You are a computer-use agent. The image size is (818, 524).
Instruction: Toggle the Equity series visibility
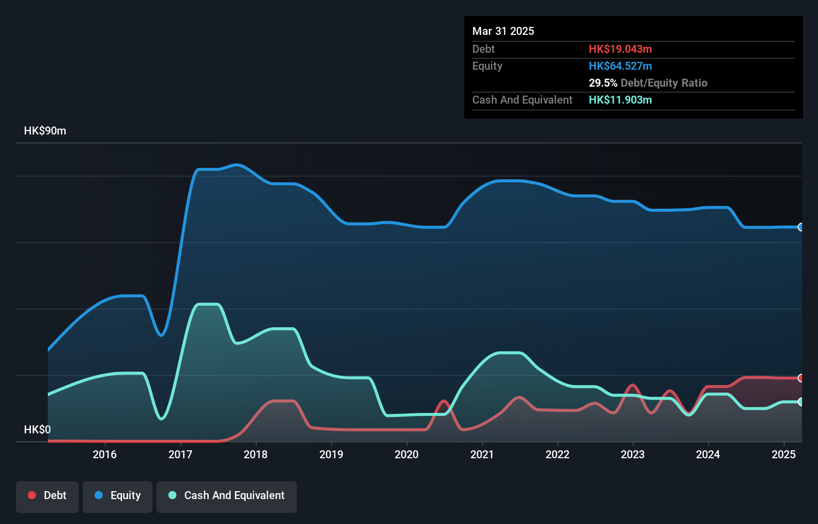tap(117, 496)
